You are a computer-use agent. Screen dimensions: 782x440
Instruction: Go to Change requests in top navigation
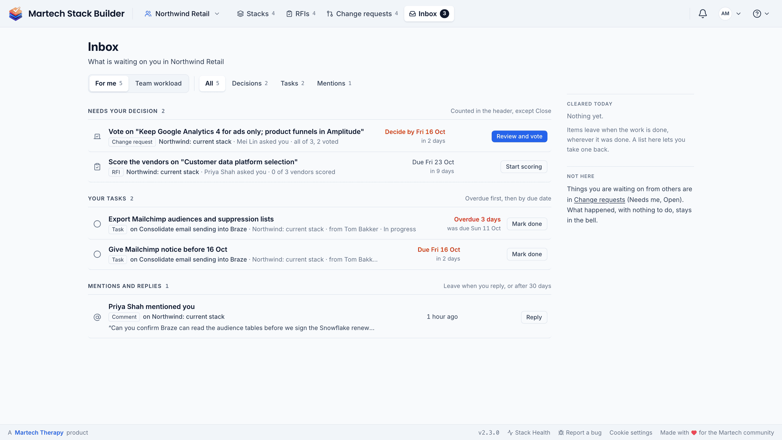coord(362,14)
